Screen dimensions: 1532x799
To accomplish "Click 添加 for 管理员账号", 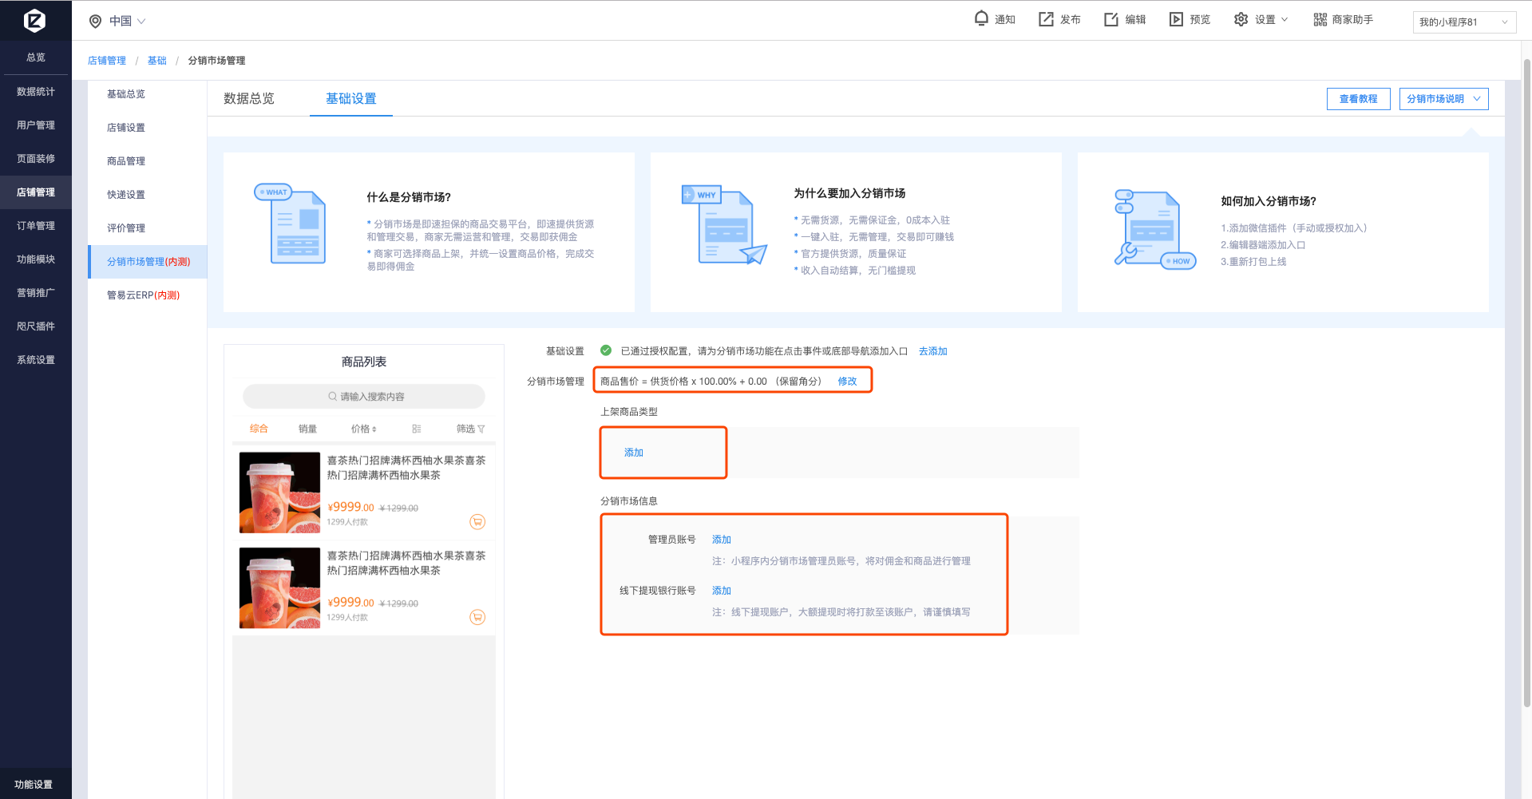I will click(x=722, y=540).
